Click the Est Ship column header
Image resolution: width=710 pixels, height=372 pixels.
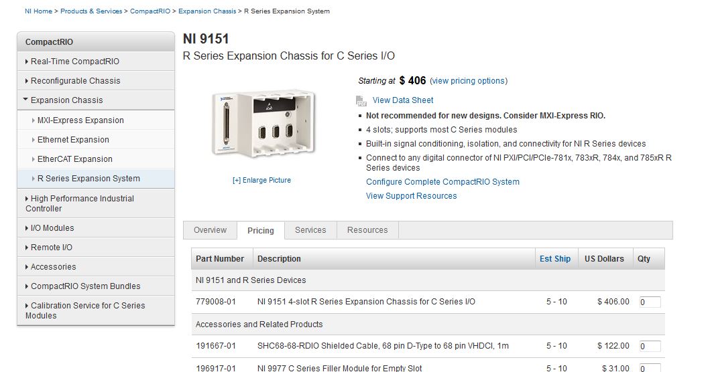555,259
